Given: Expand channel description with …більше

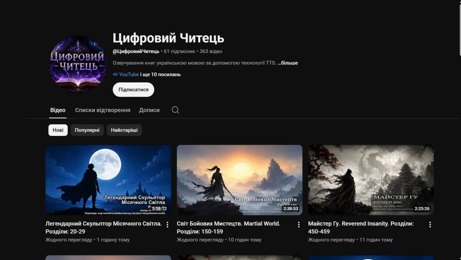Looking at the screenshot, I should pos(288,63).
